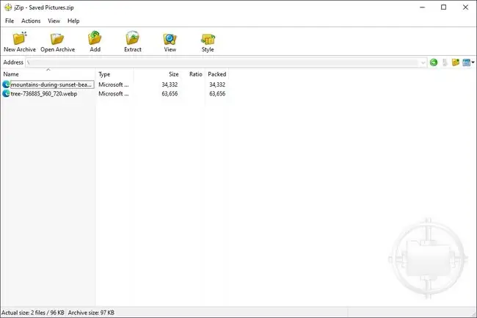
Task: Click the list view mode icon
Action: [x=466, y=62]
